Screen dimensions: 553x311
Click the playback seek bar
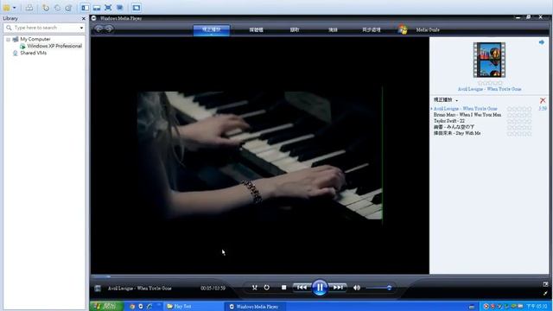[259, 276]
